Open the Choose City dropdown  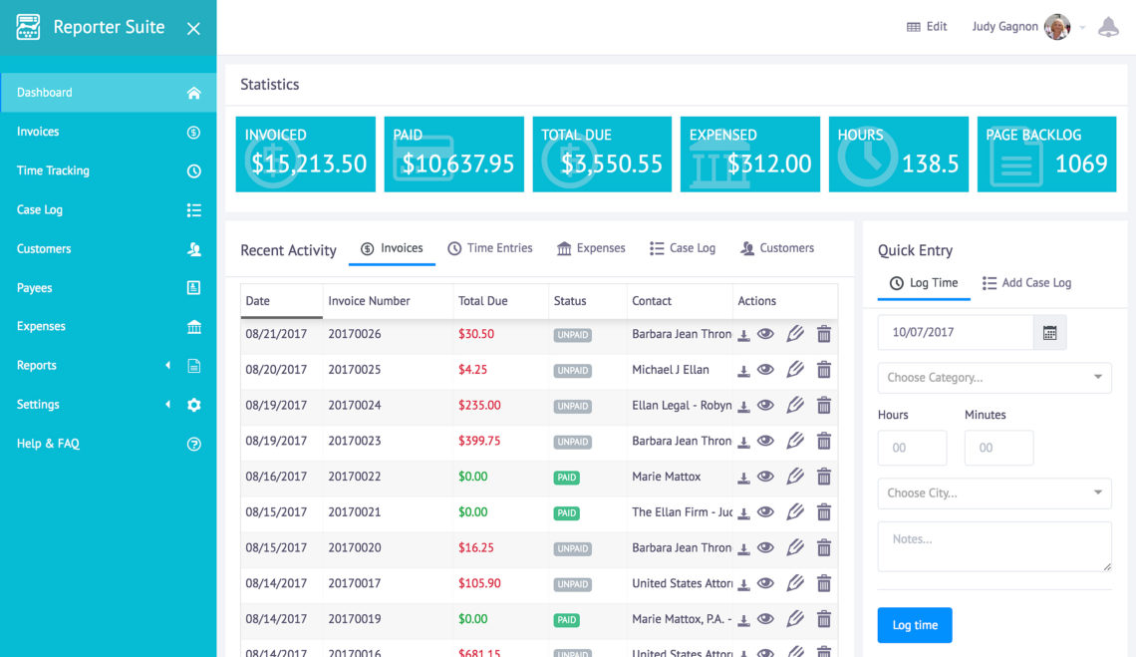point(994,493)
